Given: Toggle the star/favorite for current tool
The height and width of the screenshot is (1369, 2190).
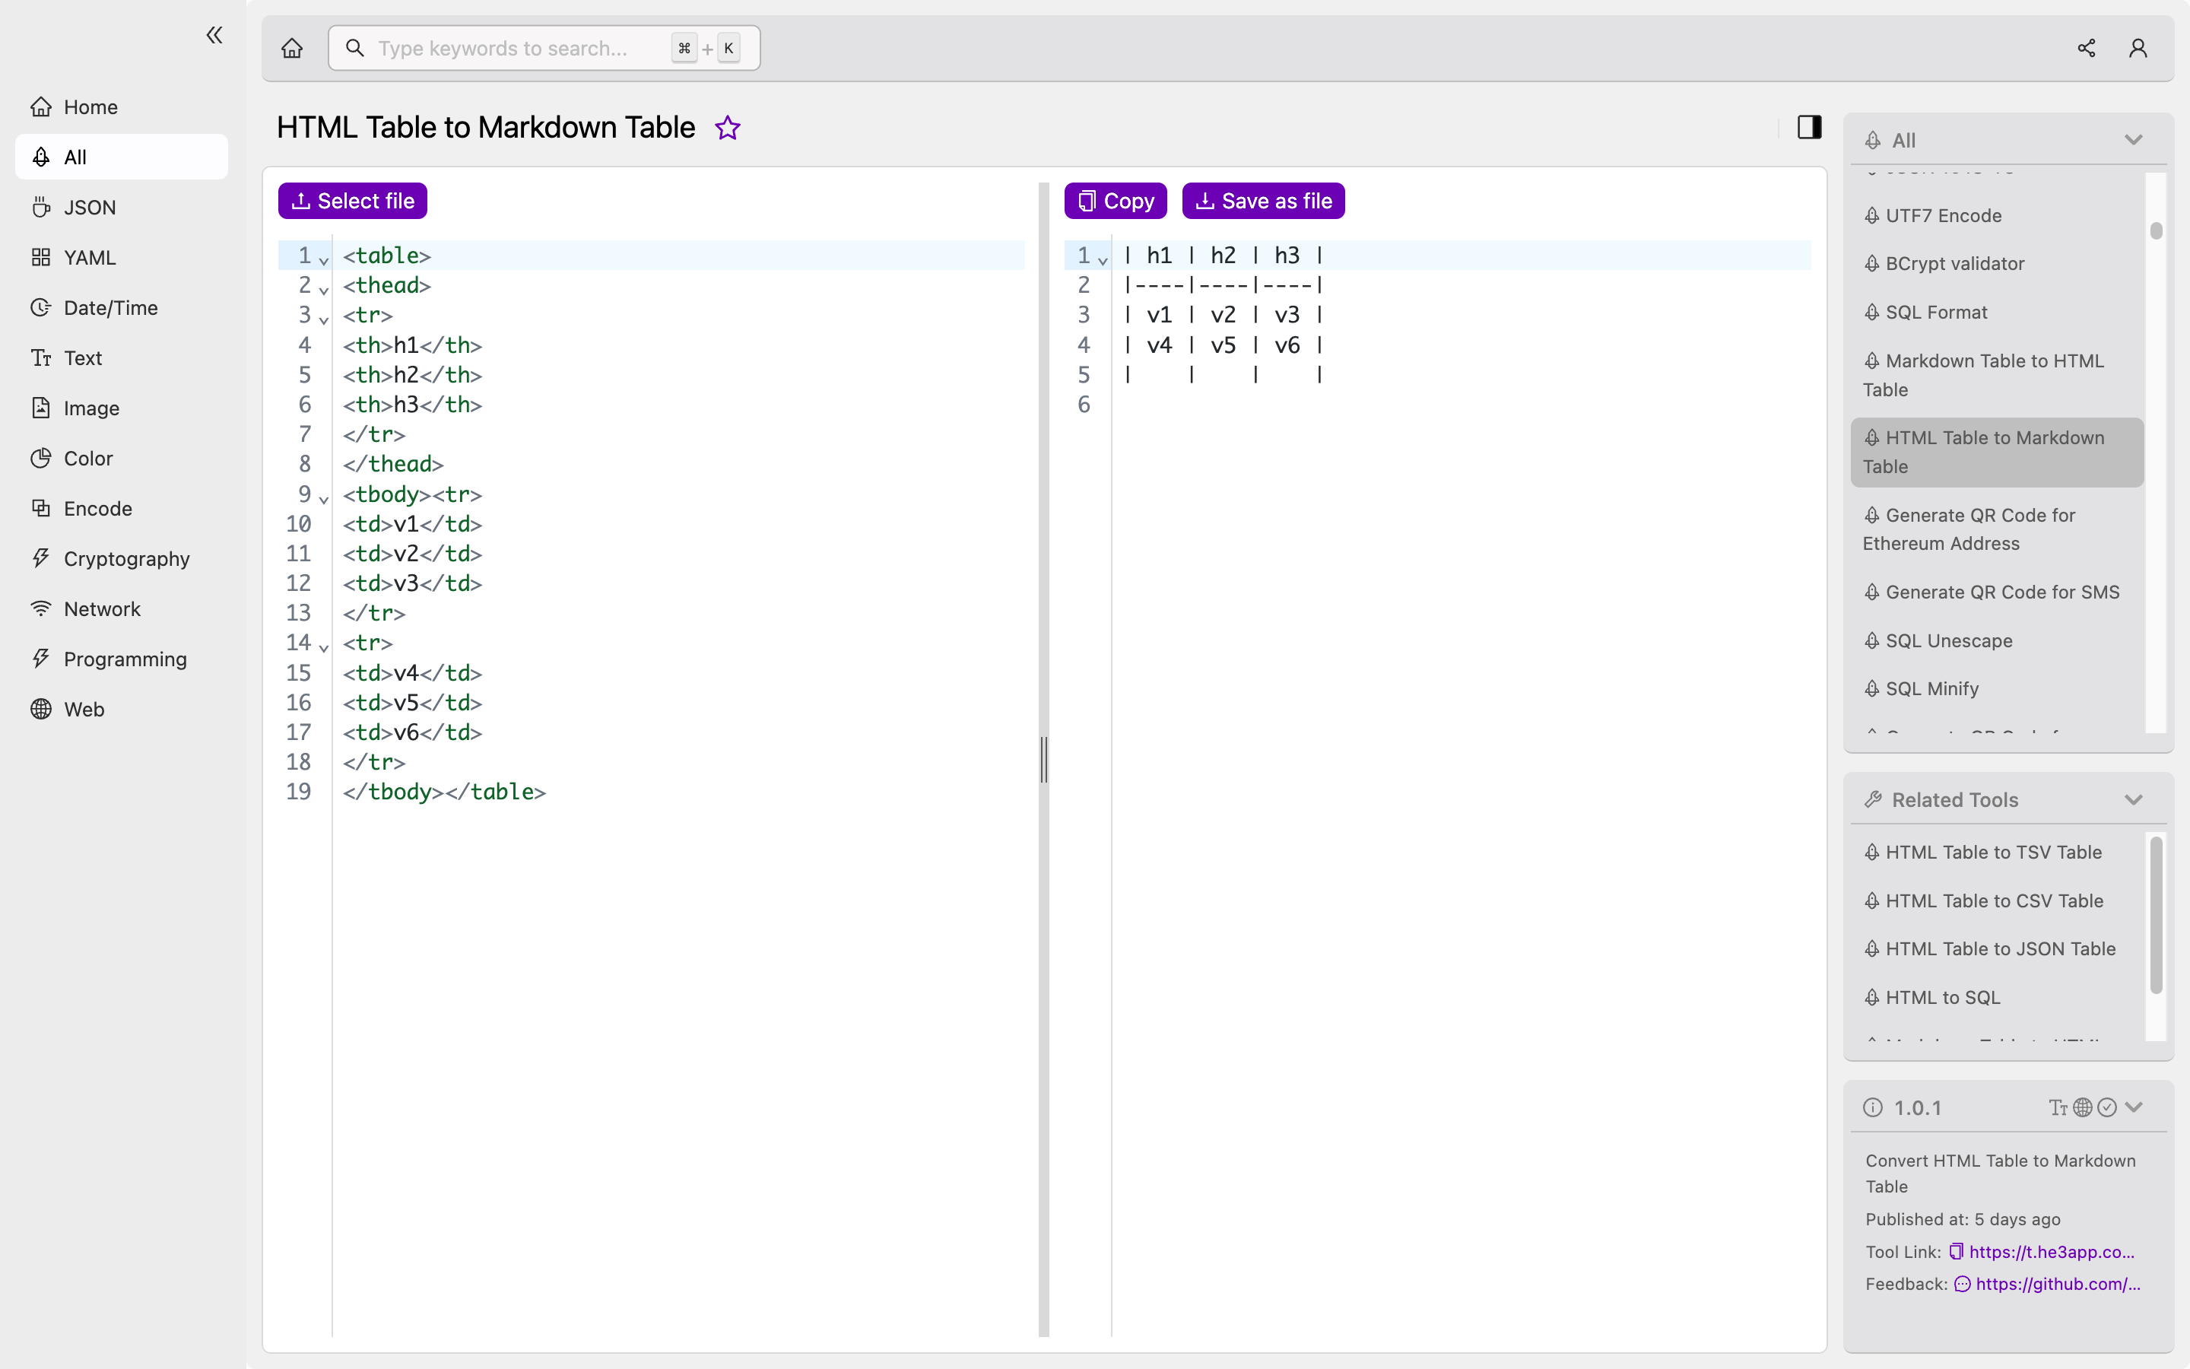Looking at the screenshot, I should [727, 128].
